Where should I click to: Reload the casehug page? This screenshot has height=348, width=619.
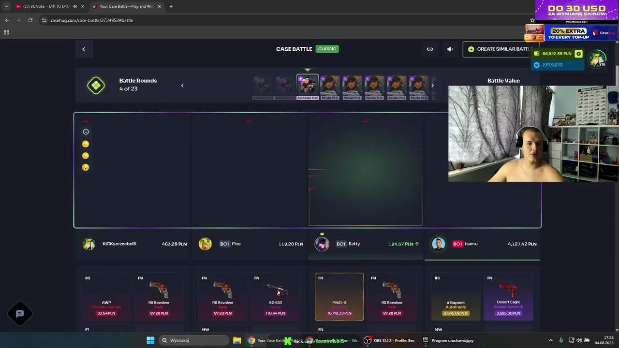30,20
